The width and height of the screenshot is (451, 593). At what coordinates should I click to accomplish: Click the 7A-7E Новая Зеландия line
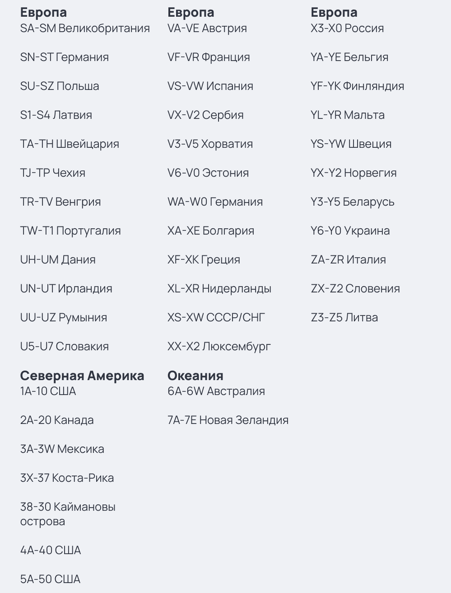228,421
